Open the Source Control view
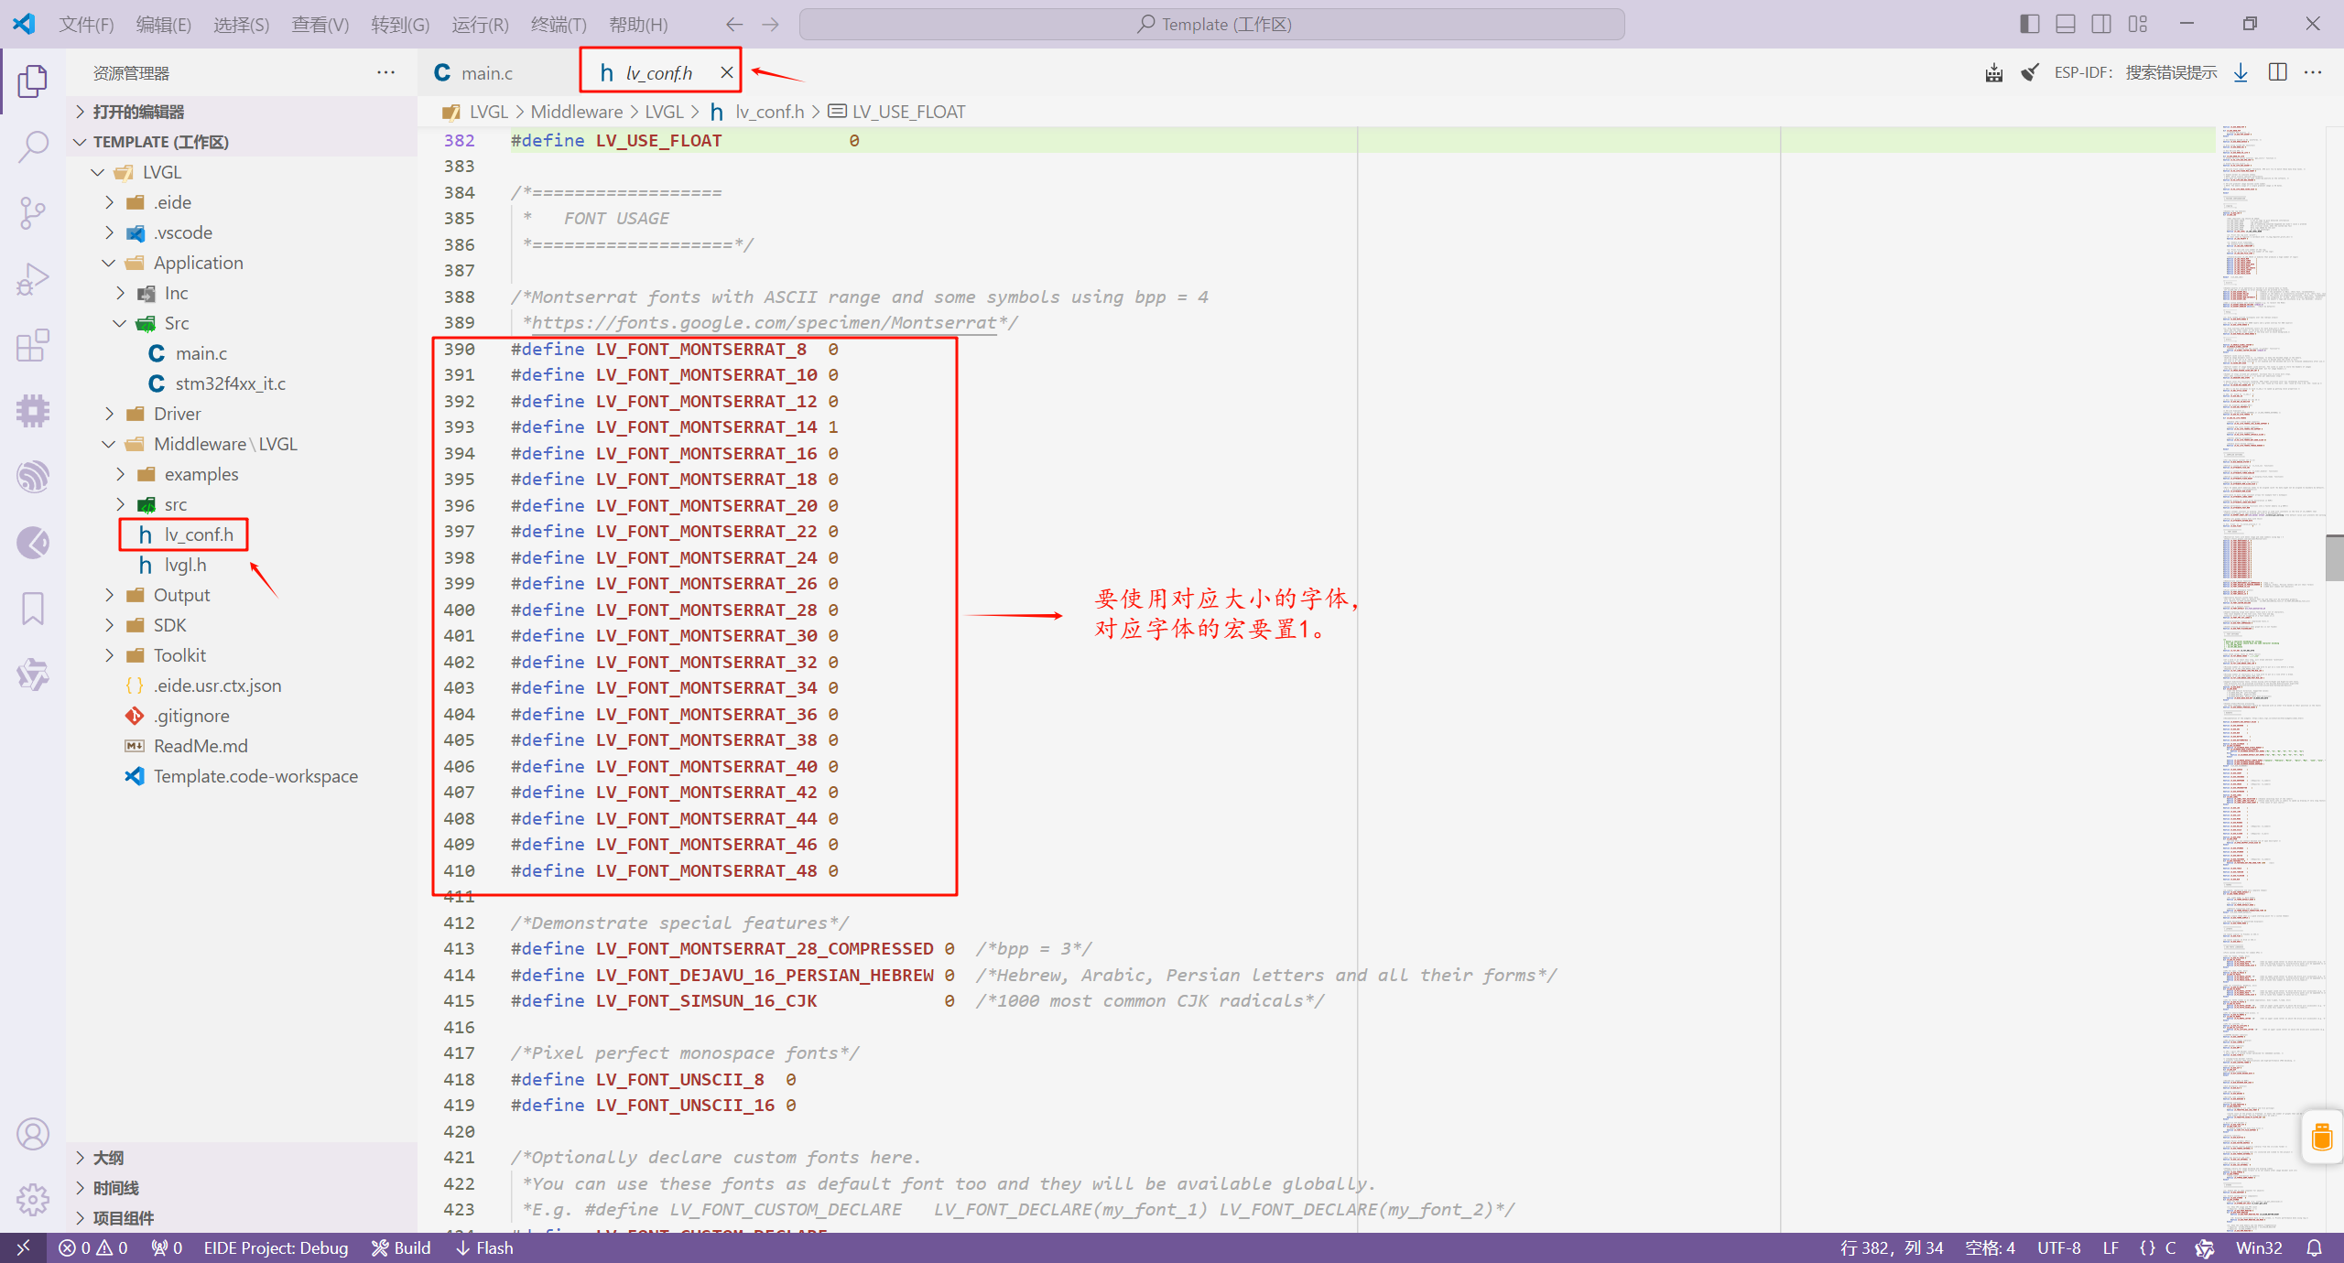The width and height of the screenshot is (2344, 1263). point(33,212)
